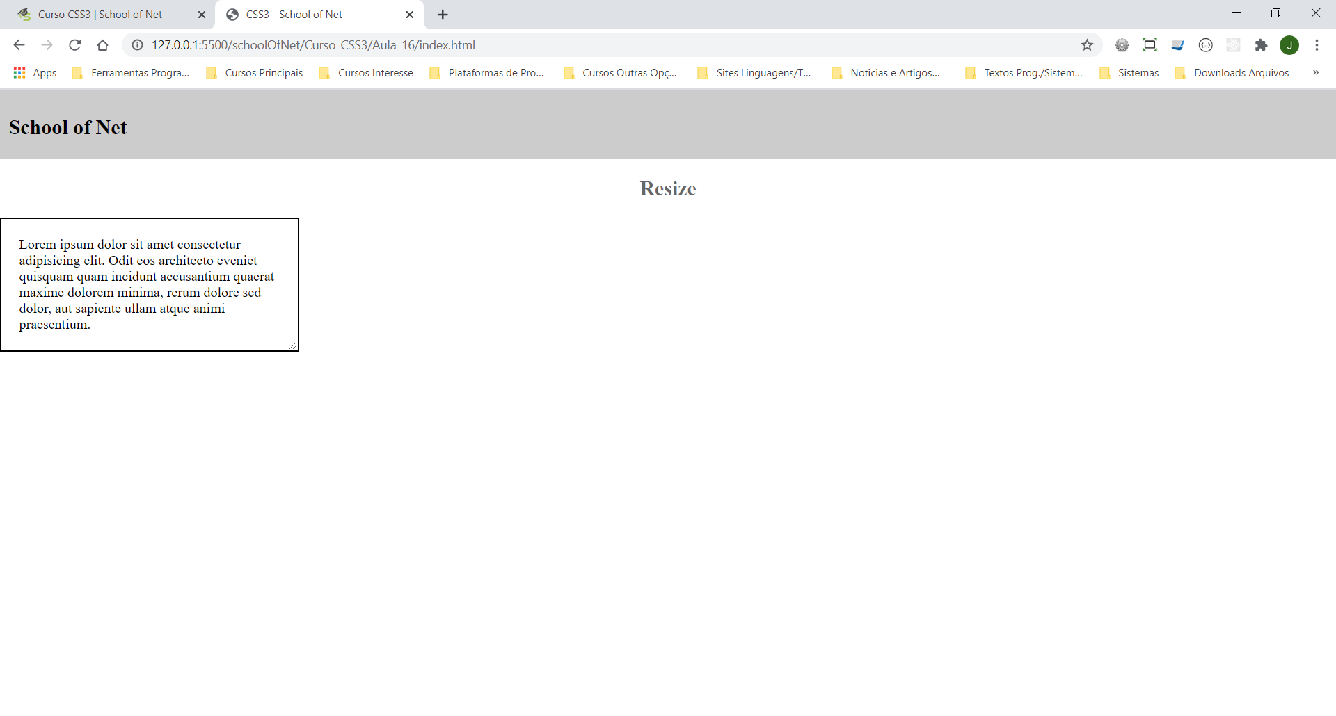The image size is (1336, 716).
Task: Open the Sistemas bookmark folder
Action: click(1129, 73)
